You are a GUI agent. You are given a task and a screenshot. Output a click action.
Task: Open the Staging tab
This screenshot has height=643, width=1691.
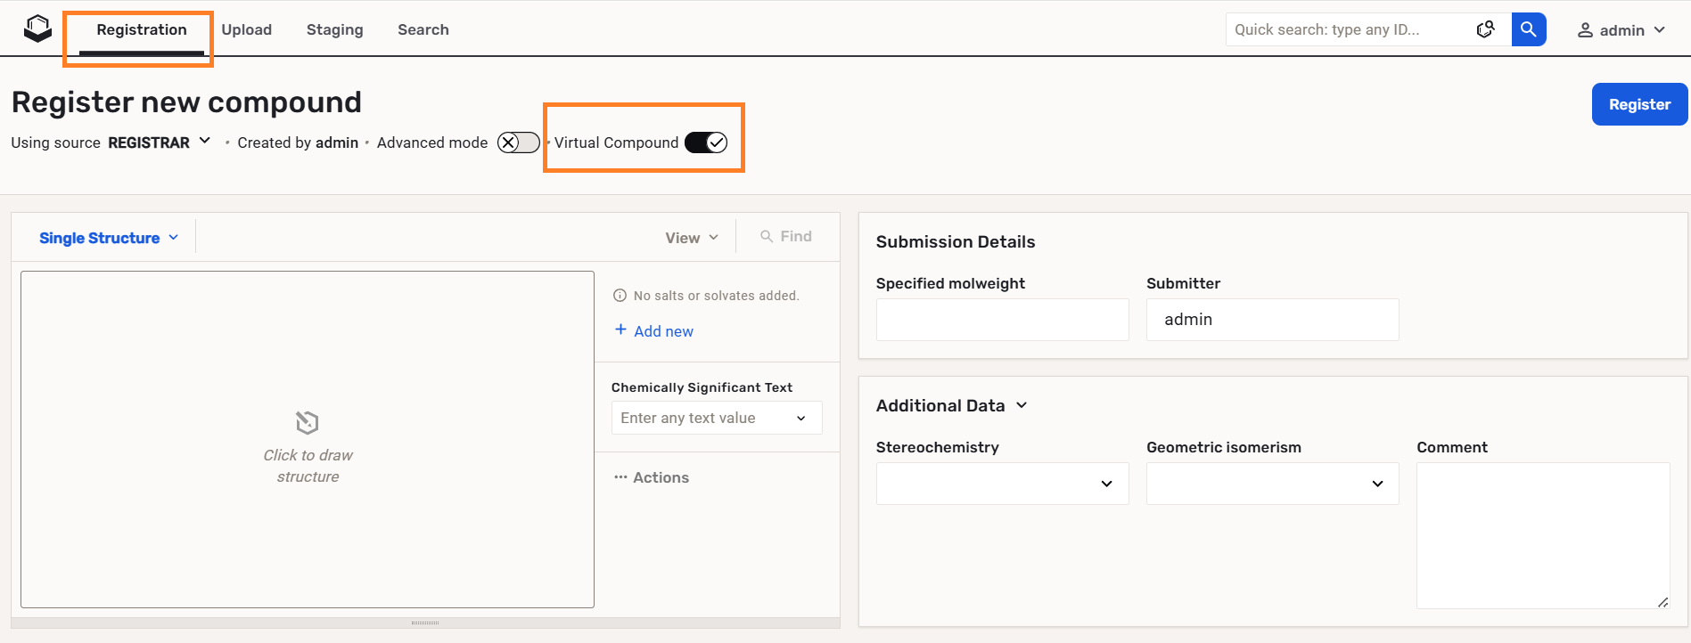(x=335, y=29)
